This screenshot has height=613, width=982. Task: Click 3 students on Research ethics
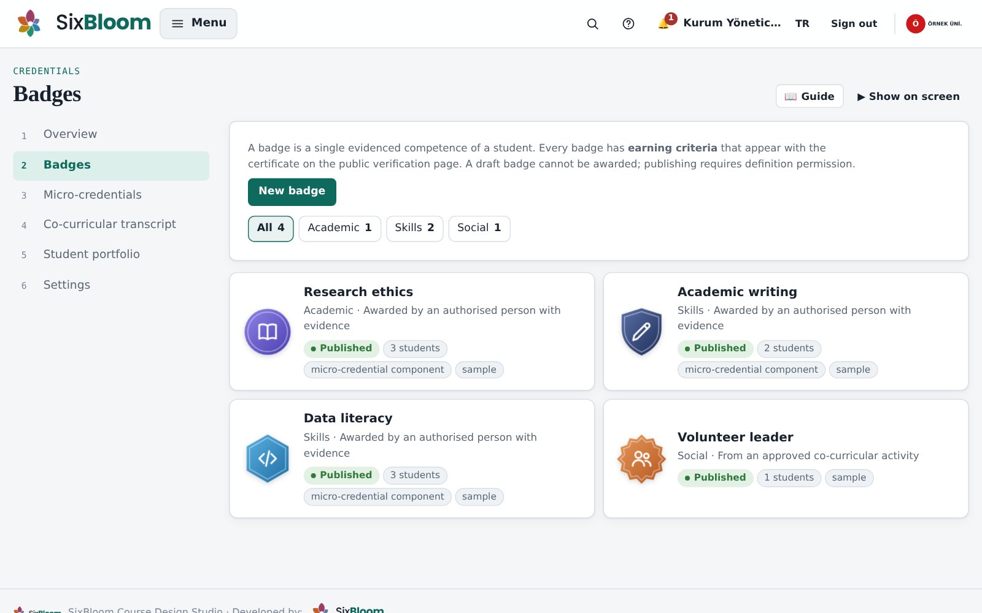pyautogui.click(x=415, y=348)
